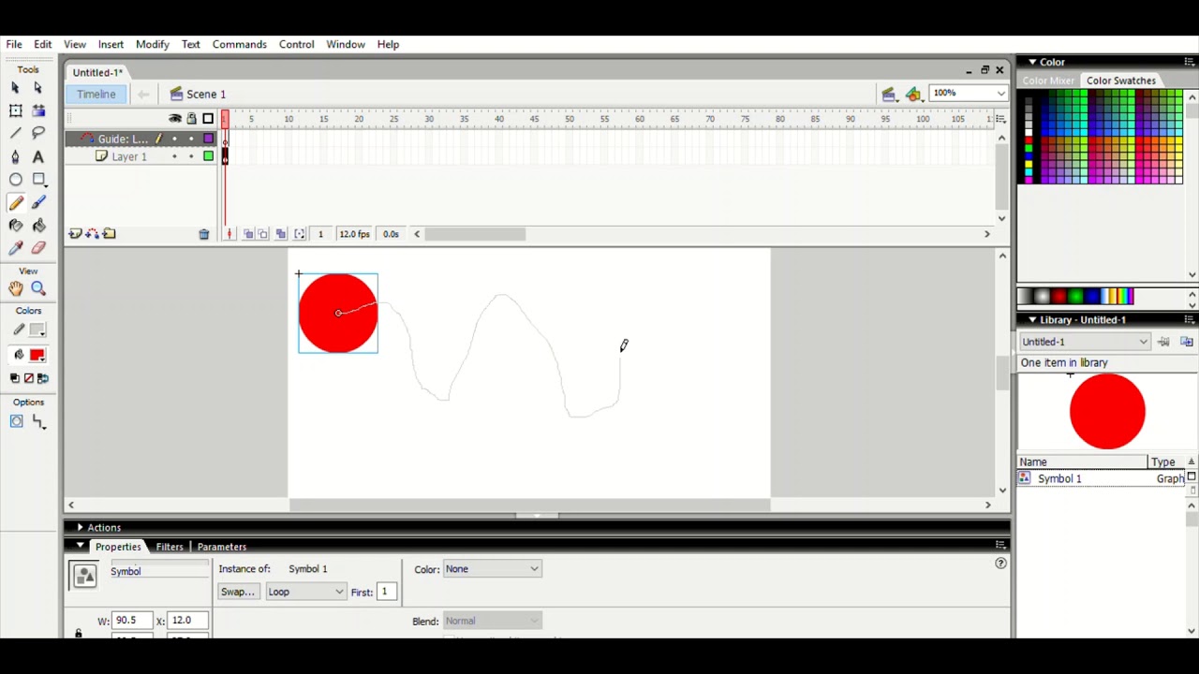Open the Loop playback dropdown

[306, 592]
